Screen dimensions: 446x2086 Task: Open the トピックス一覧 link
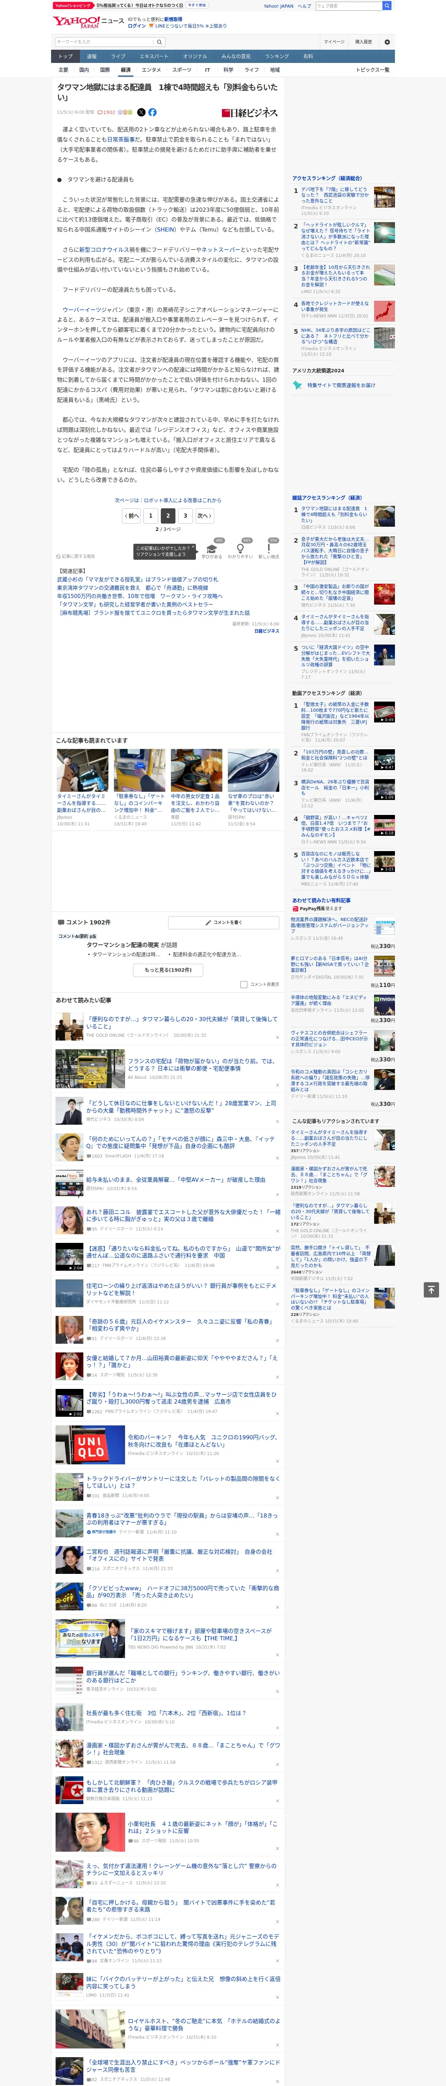point(372,70)
